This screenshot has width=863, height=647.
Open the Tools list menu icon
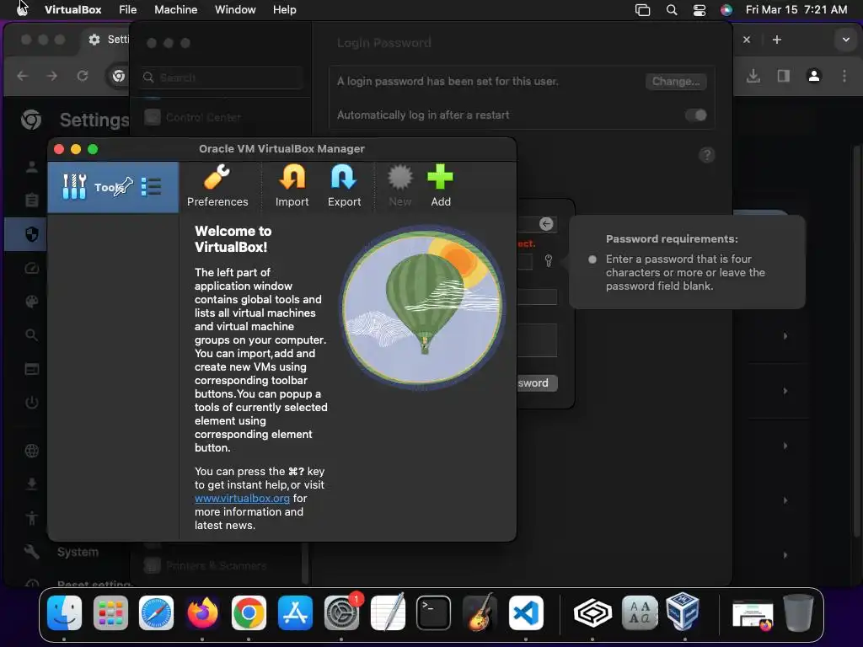[x=151, y=186]
